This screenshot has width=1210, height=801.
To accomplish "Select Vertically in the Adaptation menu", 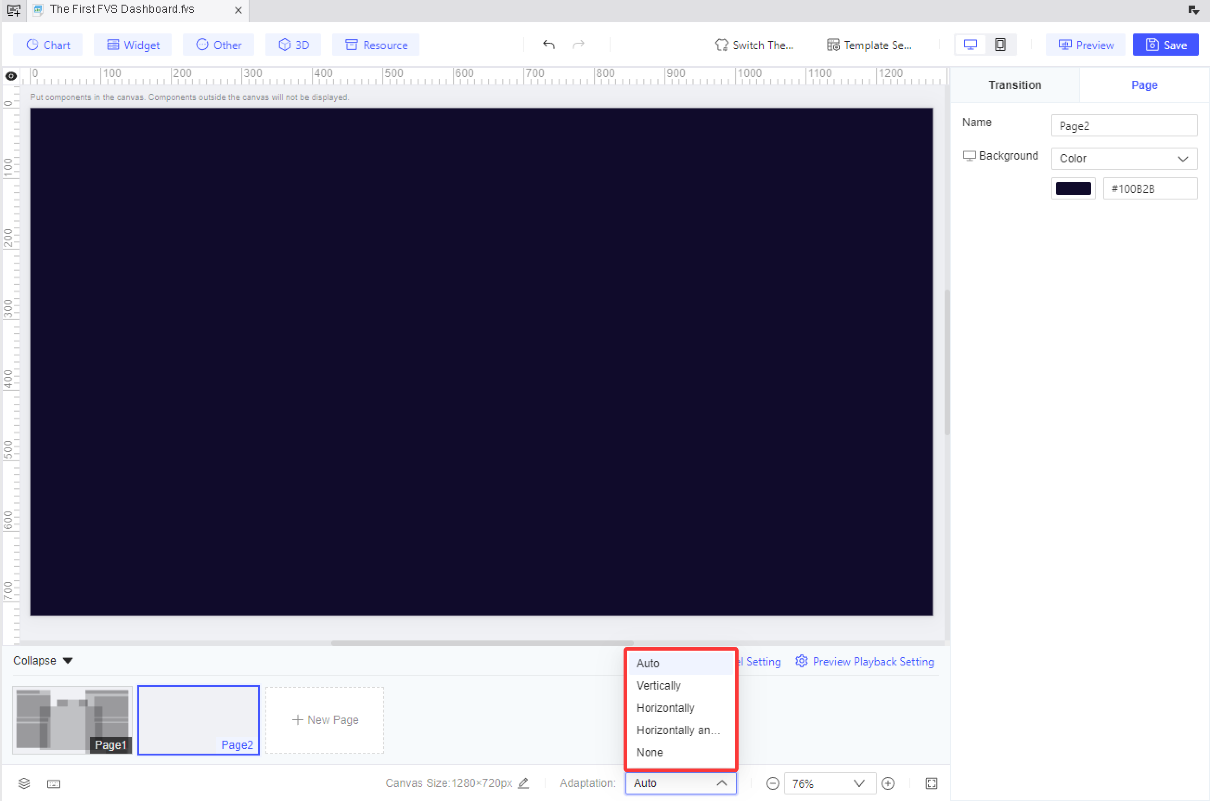I will (x=658, y=685).
